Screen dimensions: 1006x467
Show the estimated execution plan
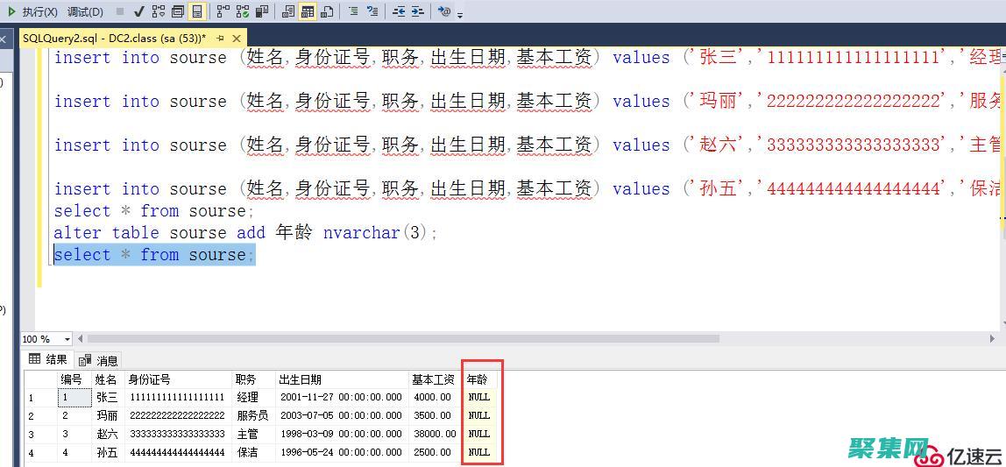tap(158, 11)
